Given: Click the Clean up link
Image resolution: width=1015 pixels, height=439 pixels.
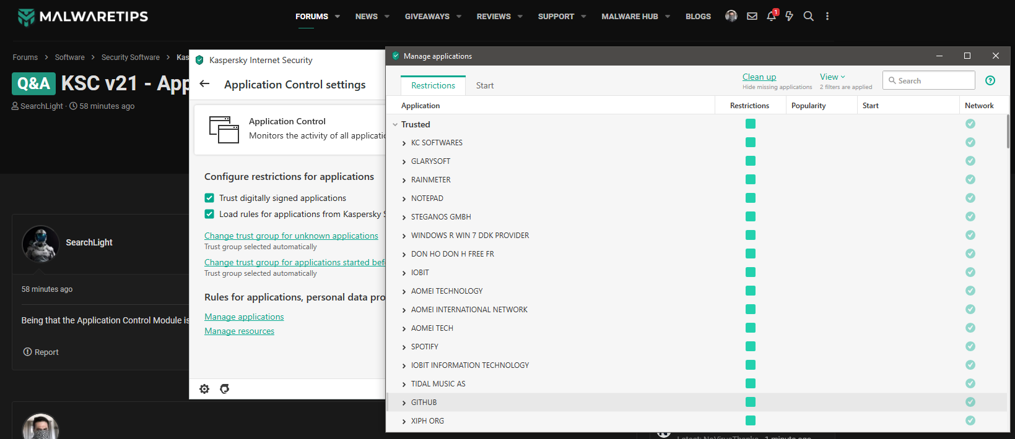Looking at the screenshot, I should [759, 77].
